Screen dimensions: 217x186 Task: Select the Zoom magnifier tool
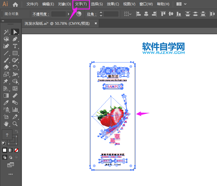coord(15,124)
